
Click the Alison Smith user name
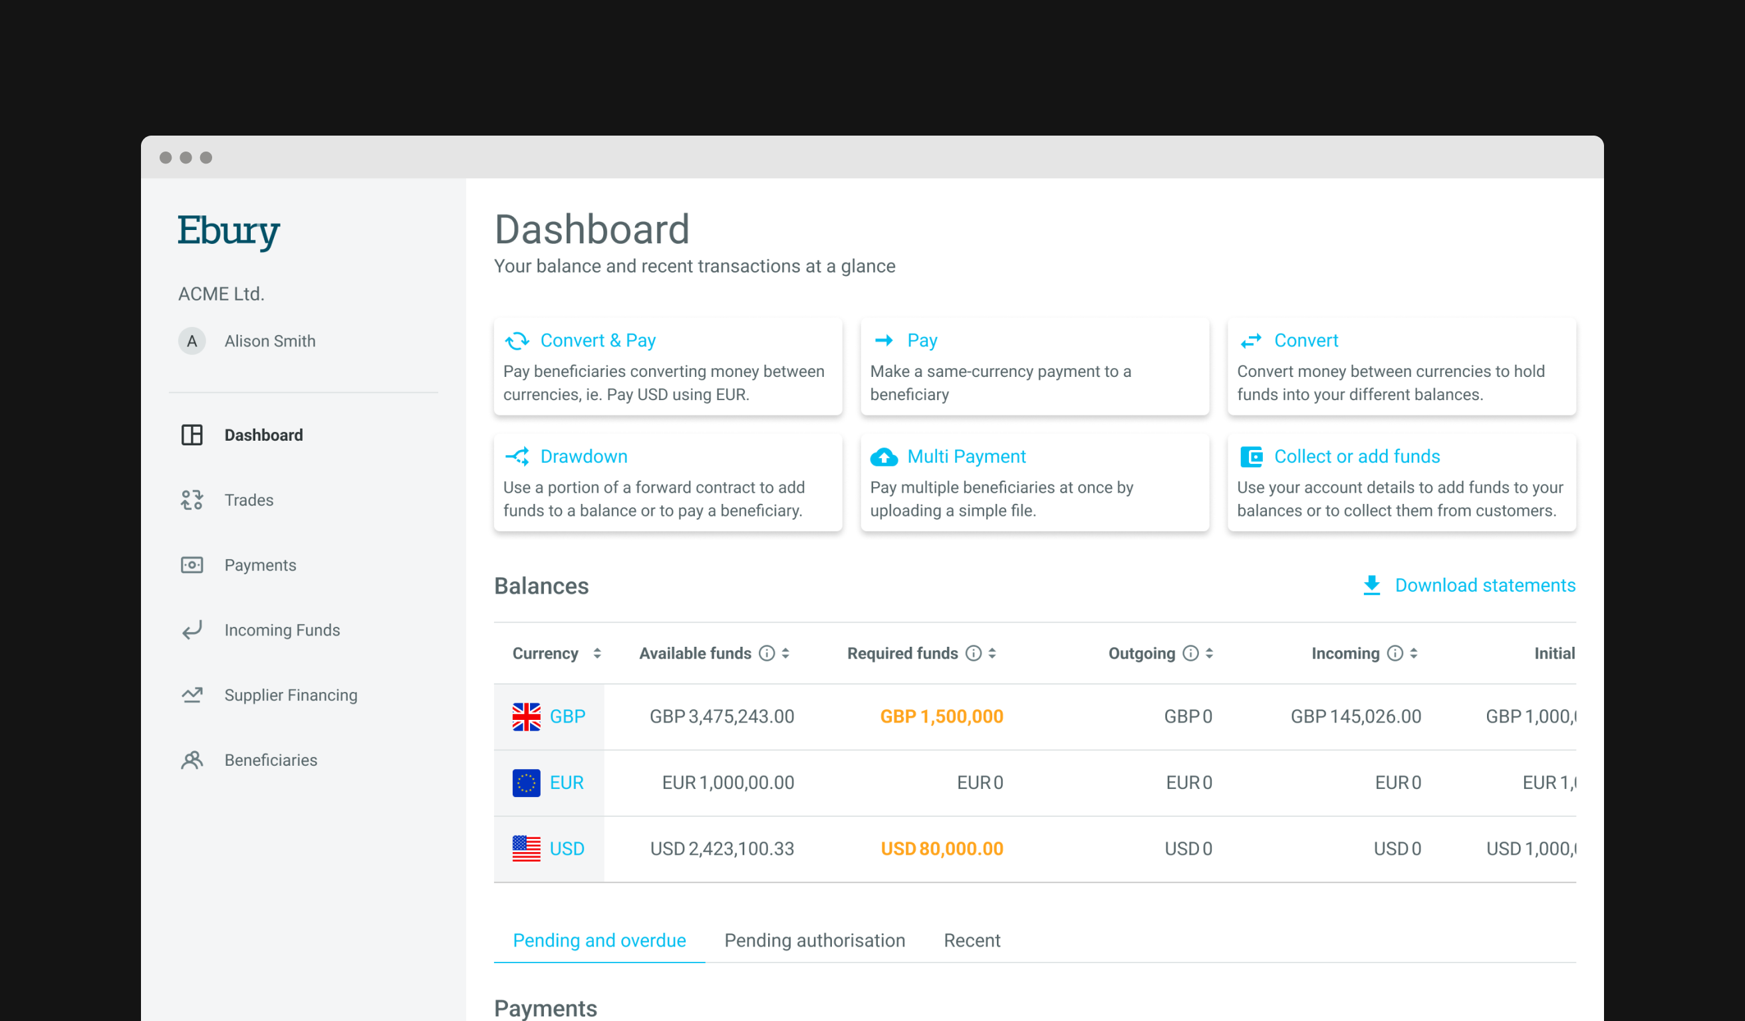[x=269, y=340]
